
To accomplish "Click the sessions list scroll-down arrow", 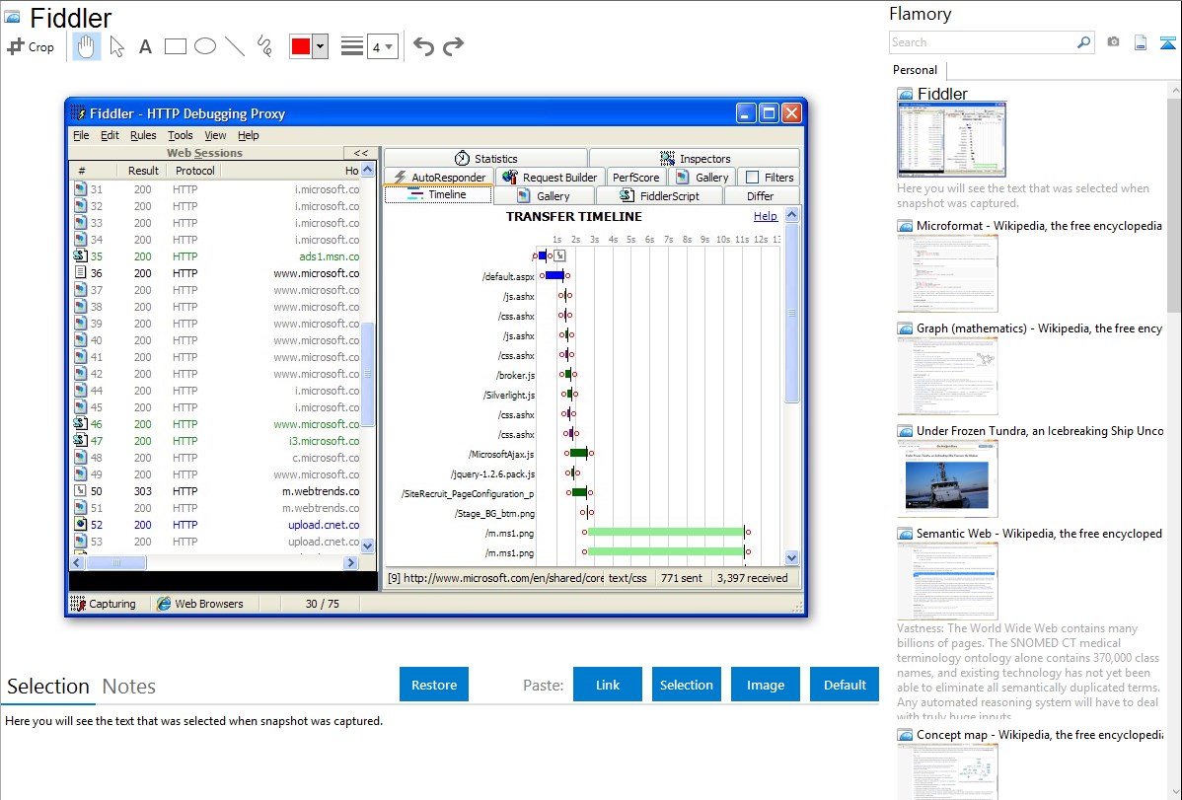I will coord(368,545).
